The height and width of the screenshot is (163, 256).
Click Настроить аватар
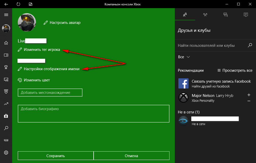click(62, 23)
